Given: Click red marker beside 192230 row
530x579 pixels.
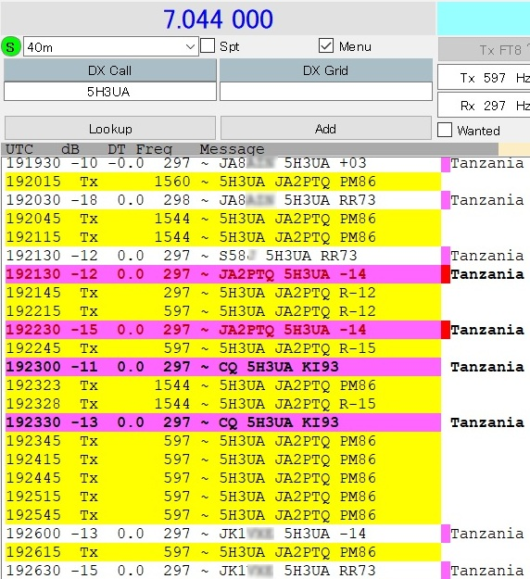Looking at the screenshot, I should pos(446,330).
